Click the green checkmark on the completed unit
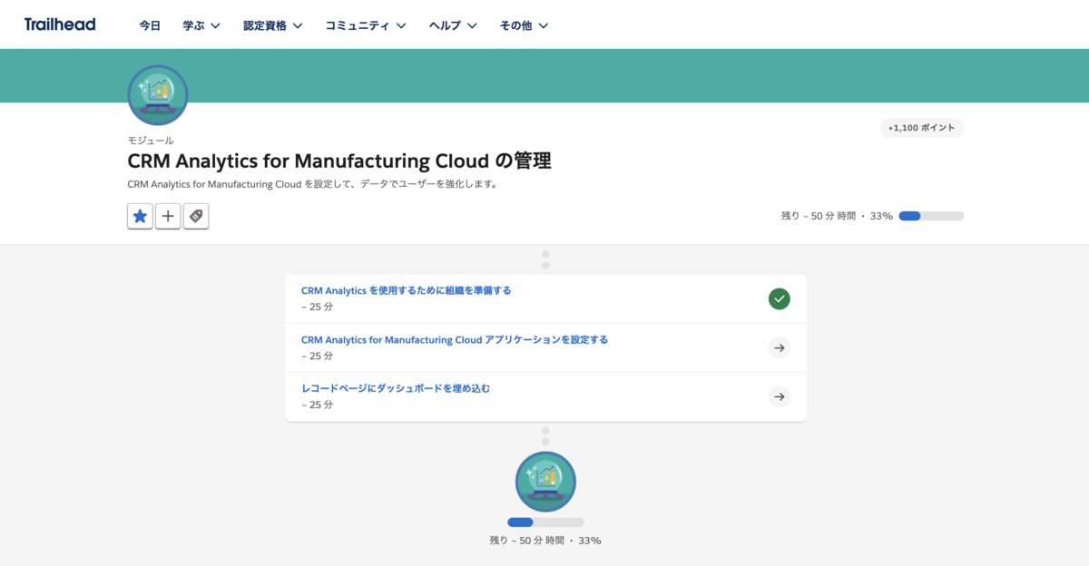This screenshot has width=1089, height=566. pyautogui.click(x=779, y=298)
